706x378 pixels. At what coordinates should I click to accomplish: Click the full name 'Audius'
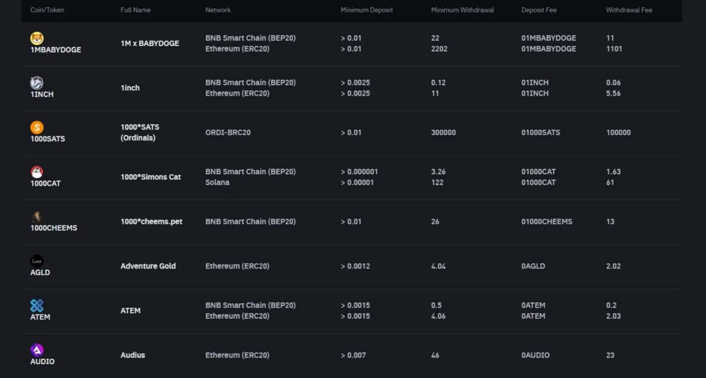pyautogui.click(x=133, y=355)
